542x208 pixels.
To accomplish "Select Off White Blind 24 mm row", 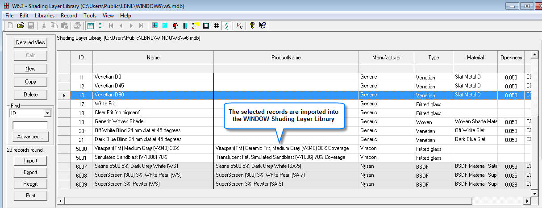I will point(295,131).
